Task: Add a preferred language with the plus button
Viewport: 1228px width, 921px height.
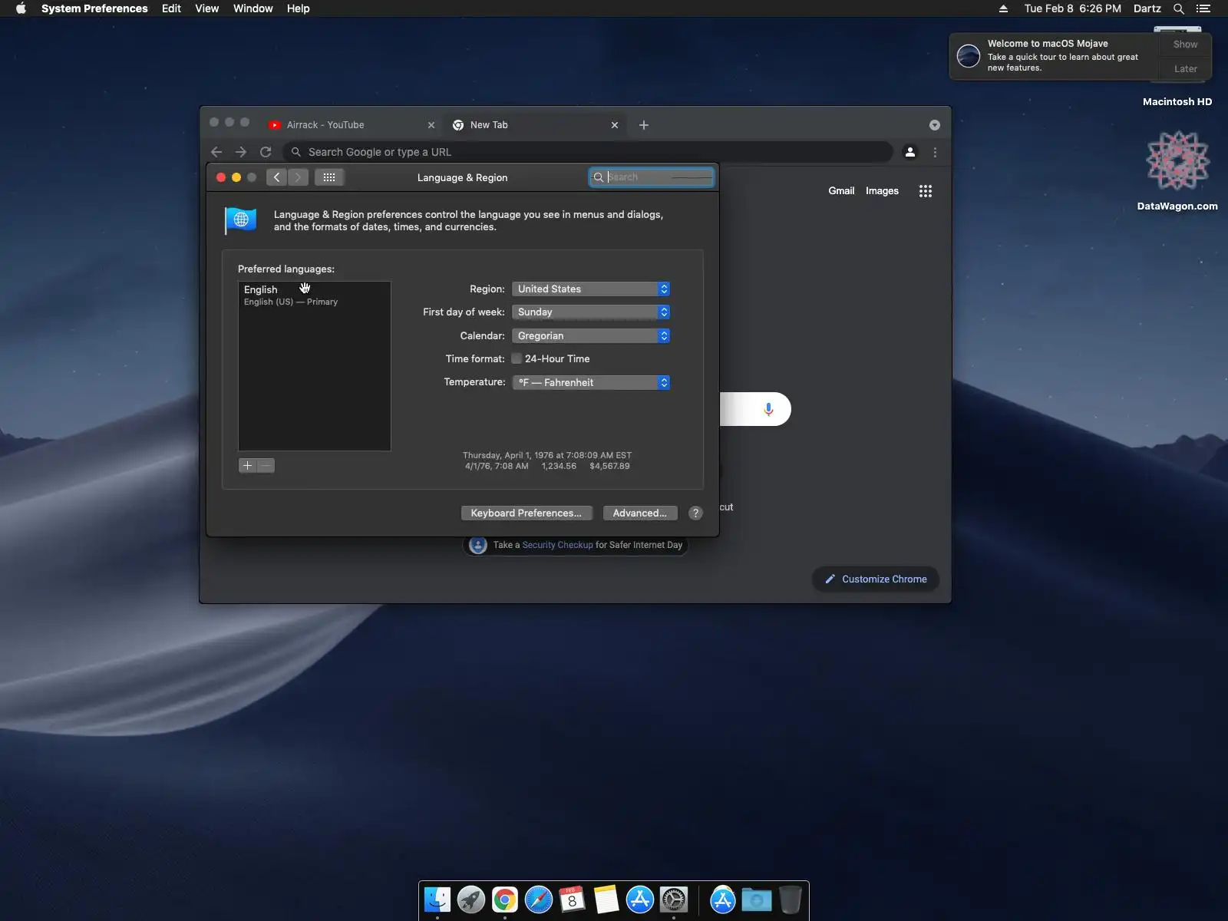Action: 247,466
